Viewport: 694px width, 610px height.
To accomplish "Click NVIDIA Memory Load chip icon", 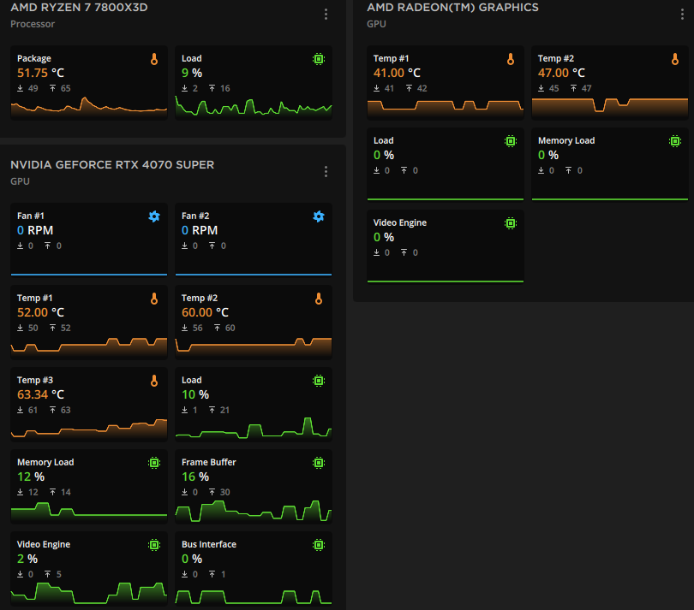I will click(154, 463).
